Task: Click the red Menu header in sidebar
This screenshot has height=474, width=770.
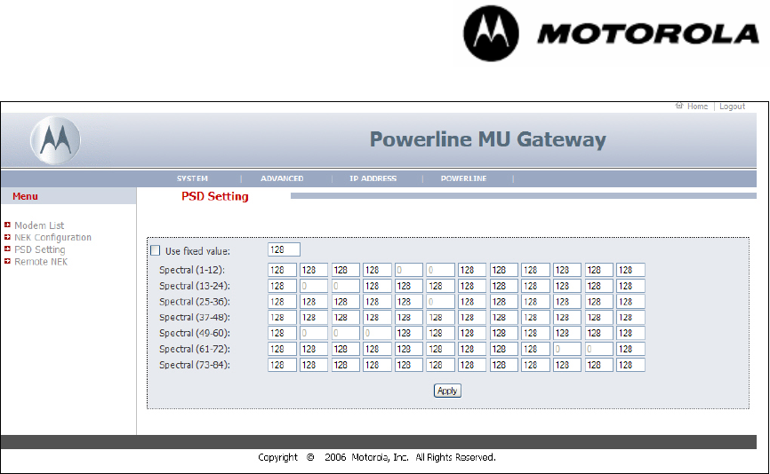Action: coord(25,196)
